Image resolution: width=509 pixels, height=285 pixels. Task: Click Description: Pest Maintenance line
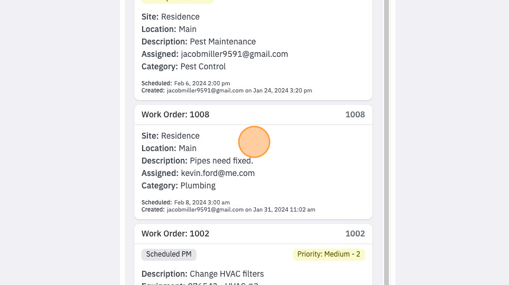(x=199, y=41)
